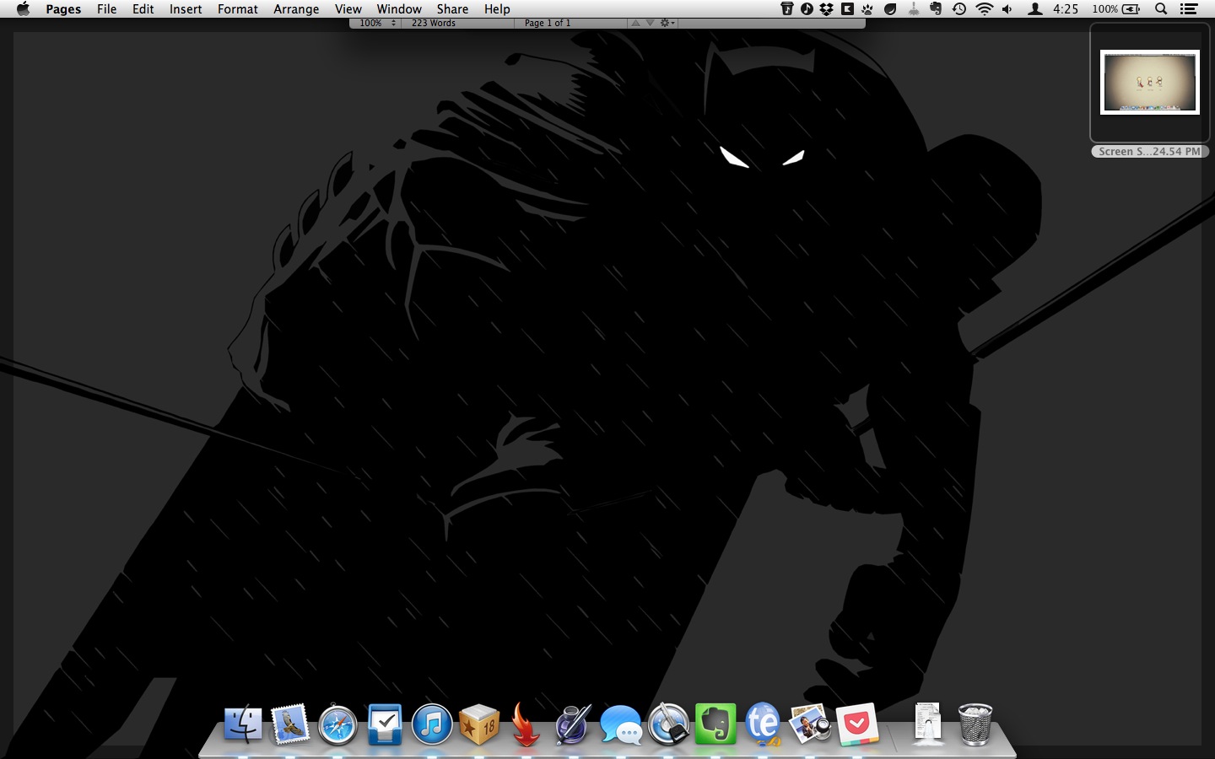Click the 4:25 menu bar clock
The width and height of the screenshot is (1215, 759).
pos(1066,9)
